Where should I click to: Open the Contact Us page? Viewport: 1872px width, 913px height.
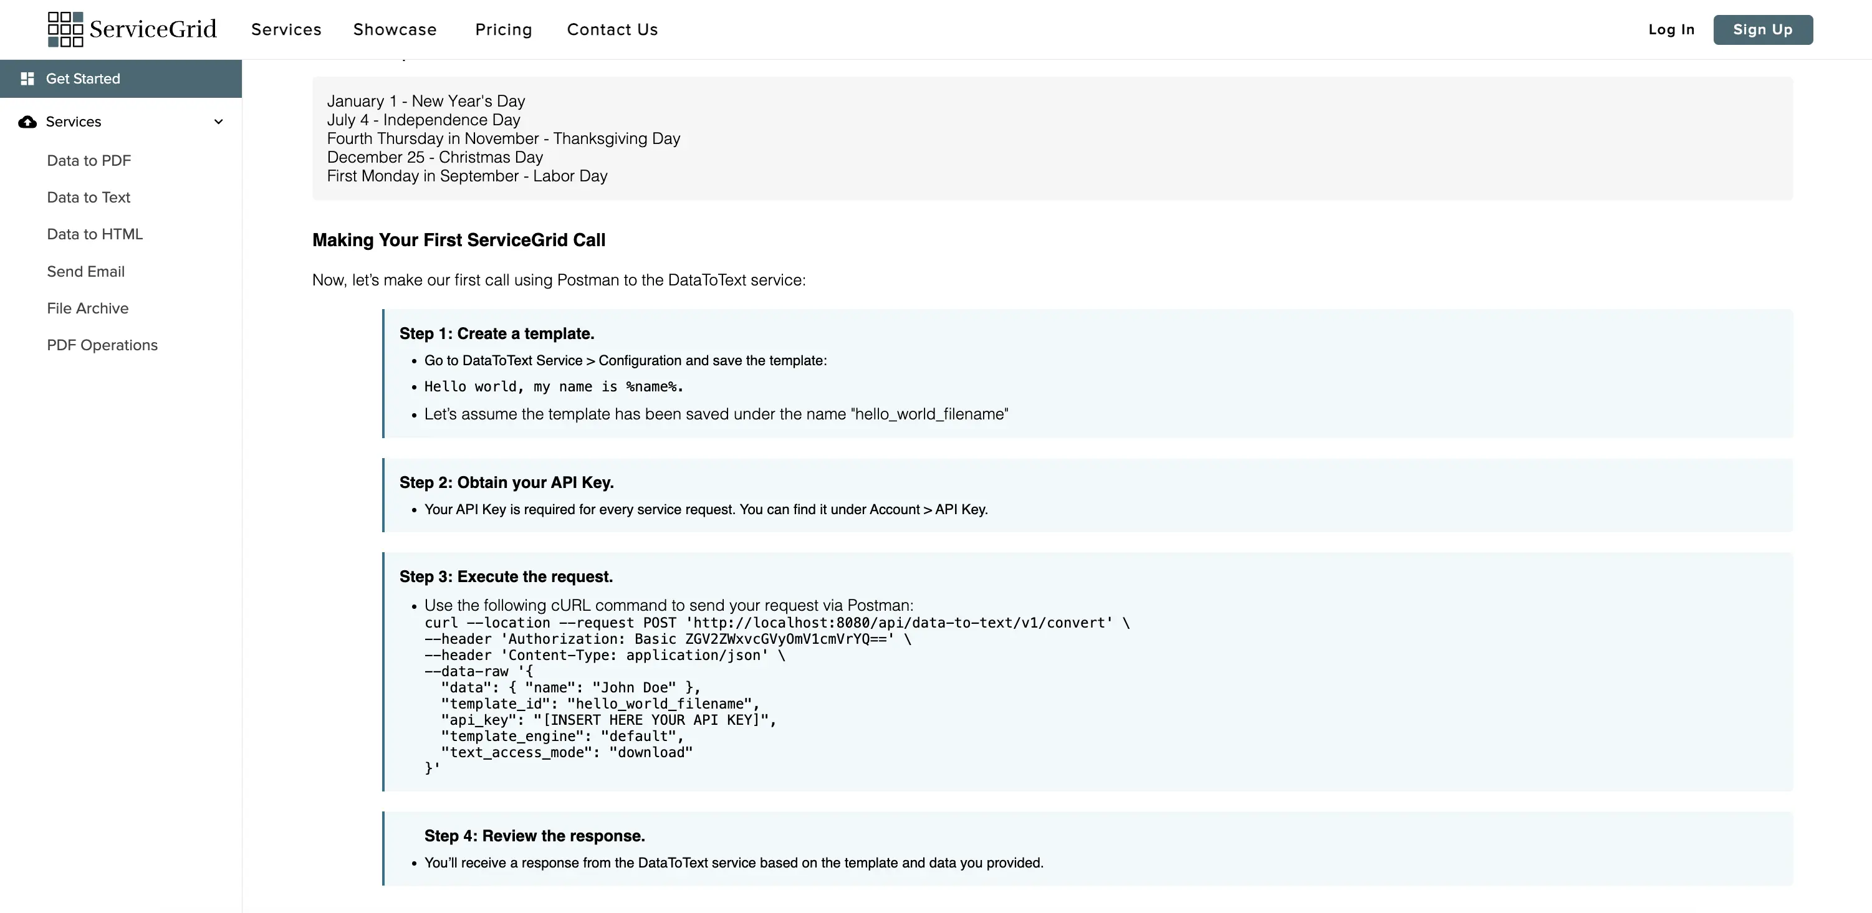612,30
